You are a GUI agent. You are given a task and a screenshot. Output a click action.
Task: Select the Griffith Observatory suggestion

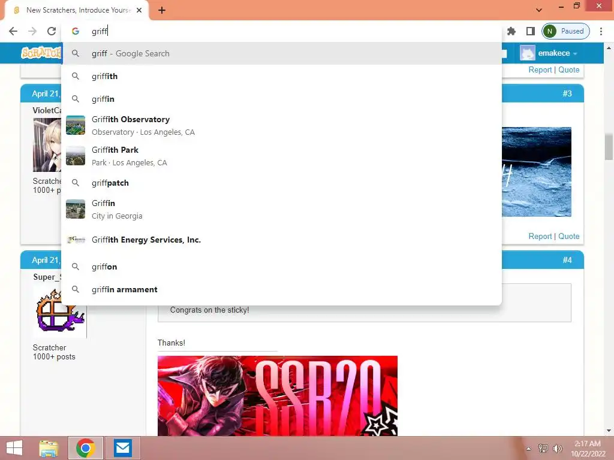(281, 126)
